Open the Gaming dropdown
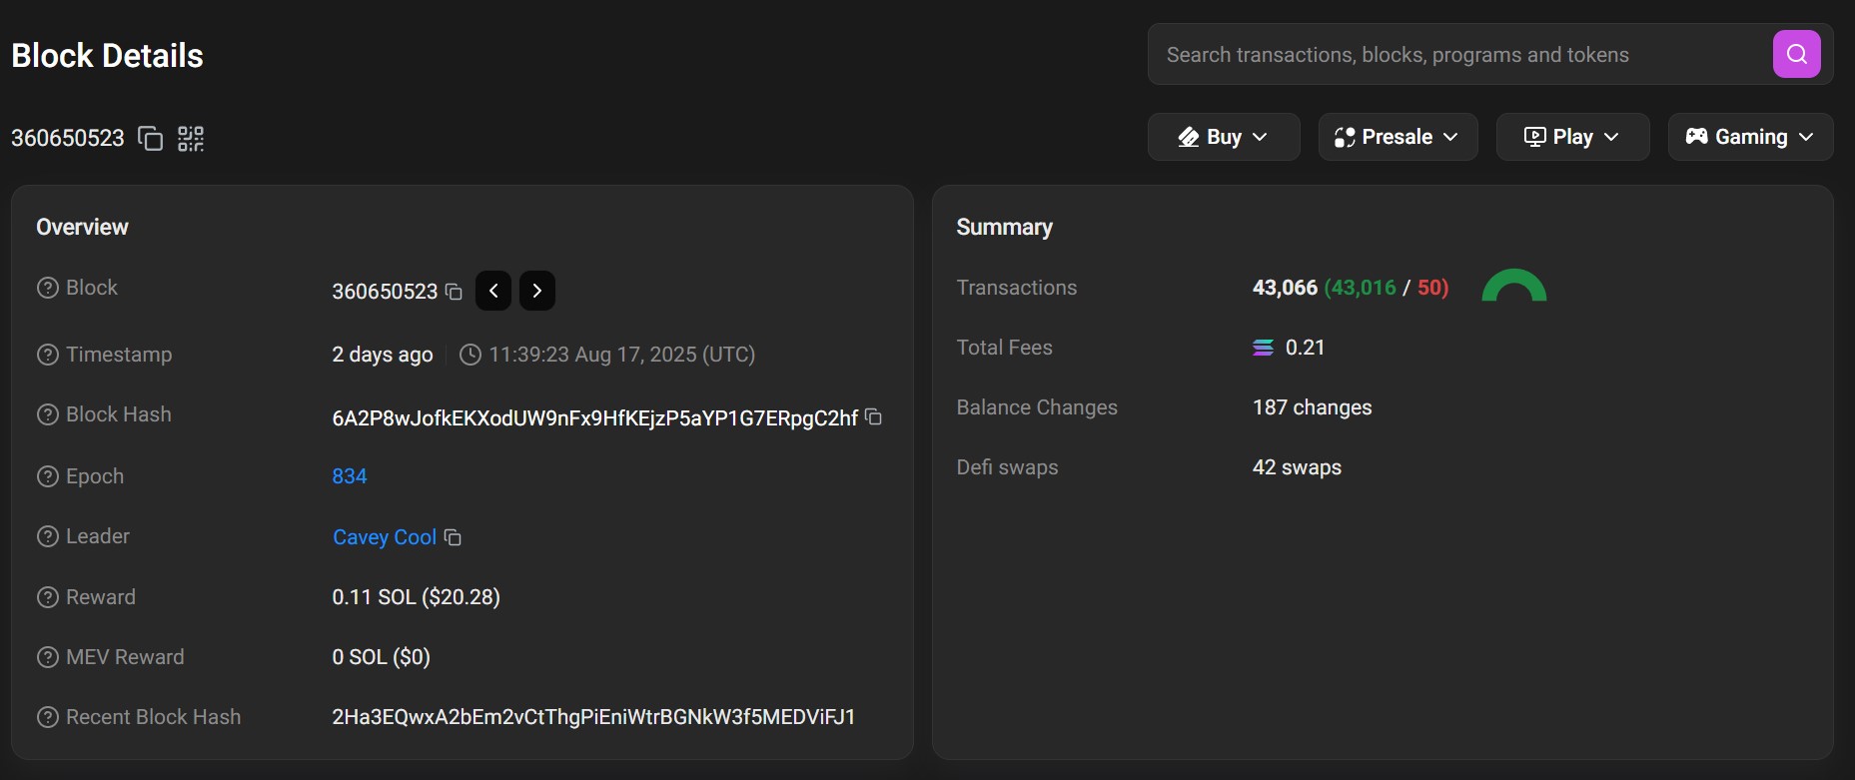The image size is (1855, 780). pos(1749,137)
